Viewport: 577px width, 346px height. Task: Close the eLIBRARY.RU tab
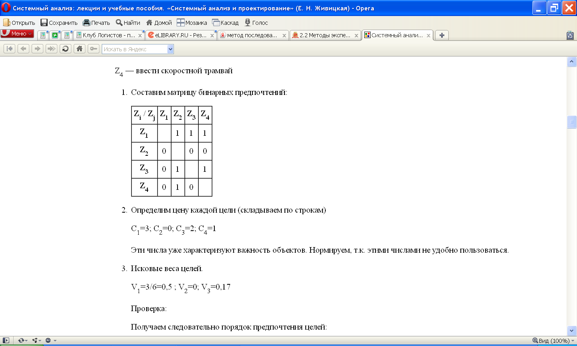pos(212,36)
